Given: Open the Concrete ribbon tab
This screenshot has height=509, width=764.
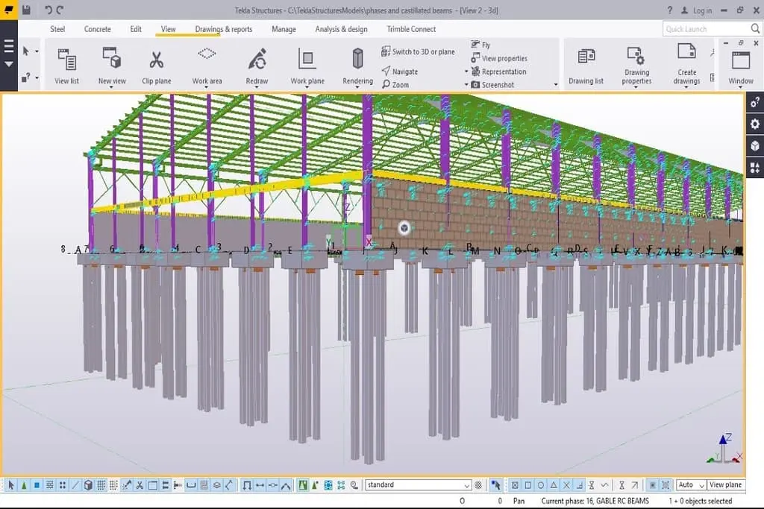Looking at the screenshot, I should (98, 29).
